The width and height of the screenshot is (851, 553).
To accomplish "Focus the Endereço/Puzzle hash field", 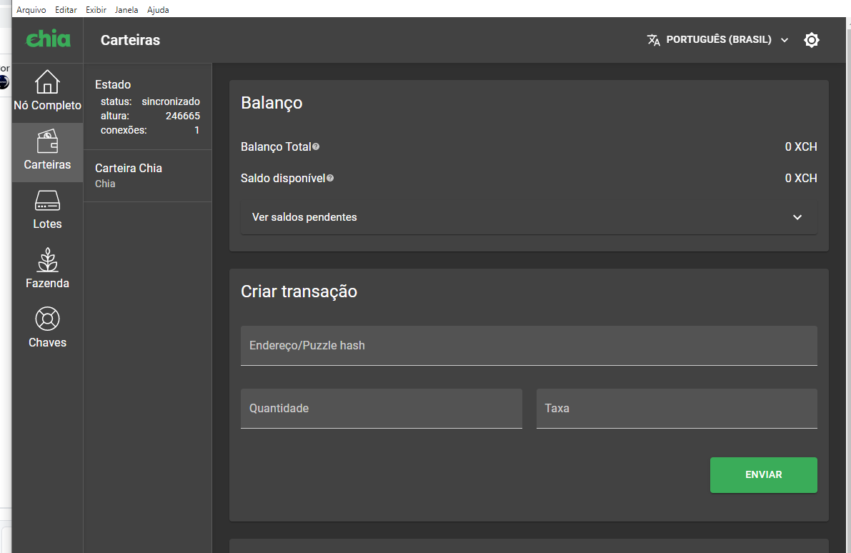I will click(x=529, y=346).
